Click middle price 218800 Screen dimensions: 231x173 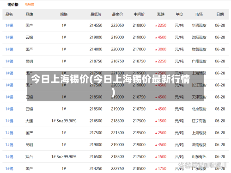pyautogui.click(x=139, y=25)
